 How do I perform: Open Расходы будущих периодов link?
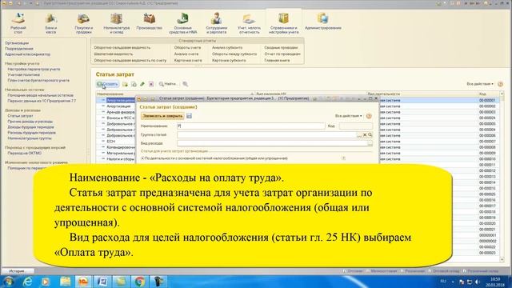[x=32, y=133]
